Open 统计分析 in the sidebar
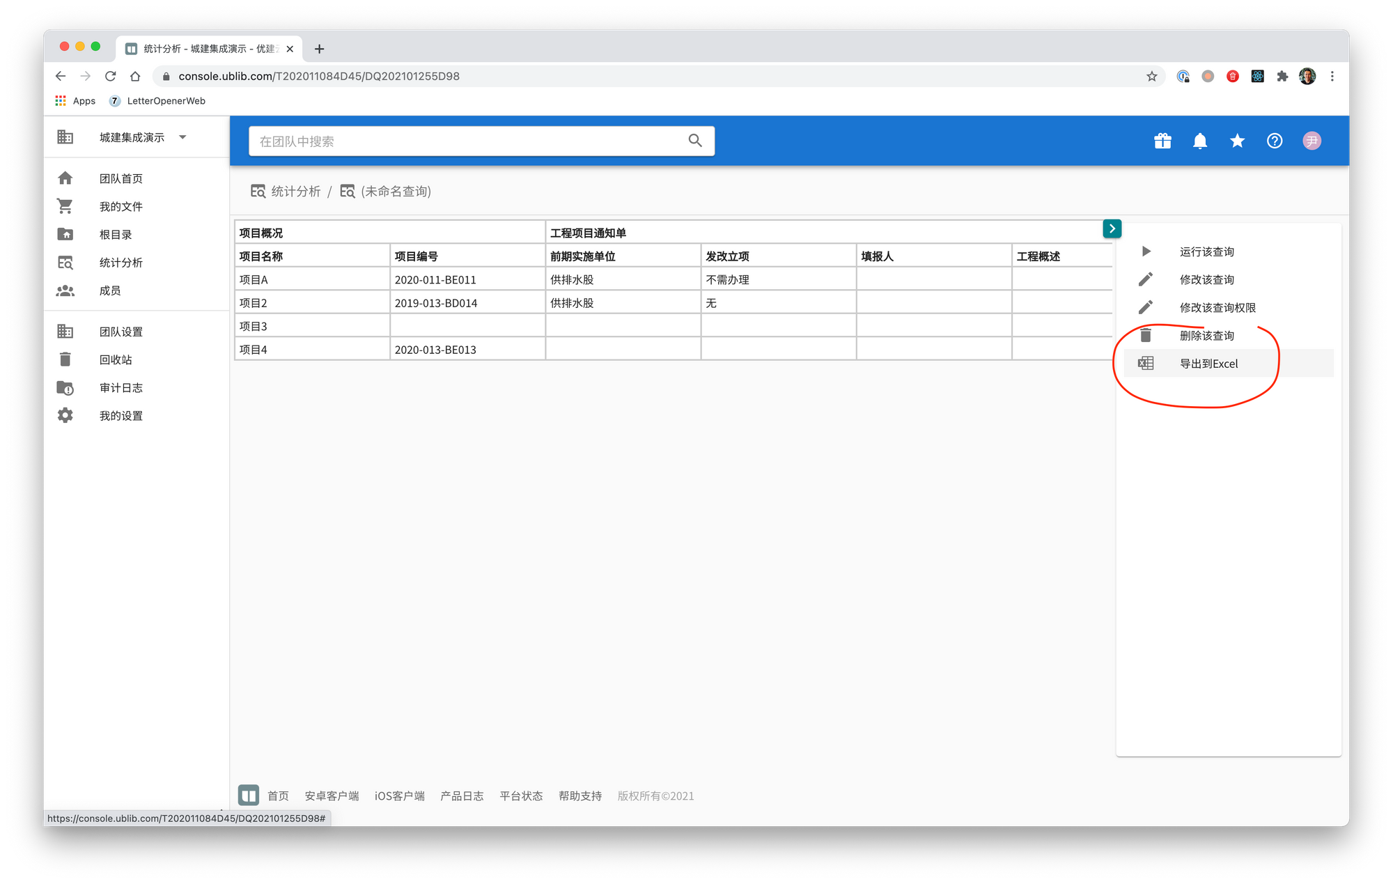 pyautogui.click(x=120, y=263)
